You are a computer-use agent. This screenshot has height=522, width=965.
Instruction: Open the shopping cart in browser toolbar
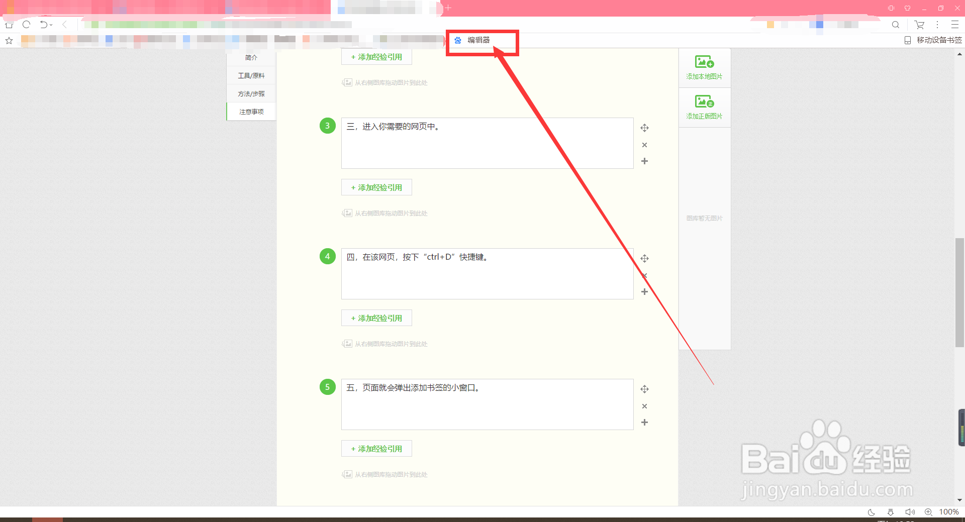(919, 25)
